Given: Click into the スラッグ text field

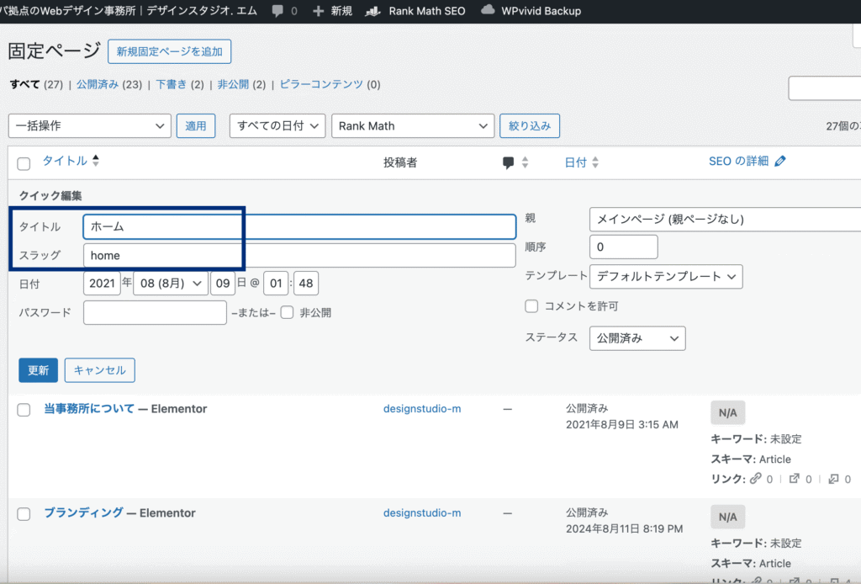Looking at the screenshot, I should tap(298, 256).
